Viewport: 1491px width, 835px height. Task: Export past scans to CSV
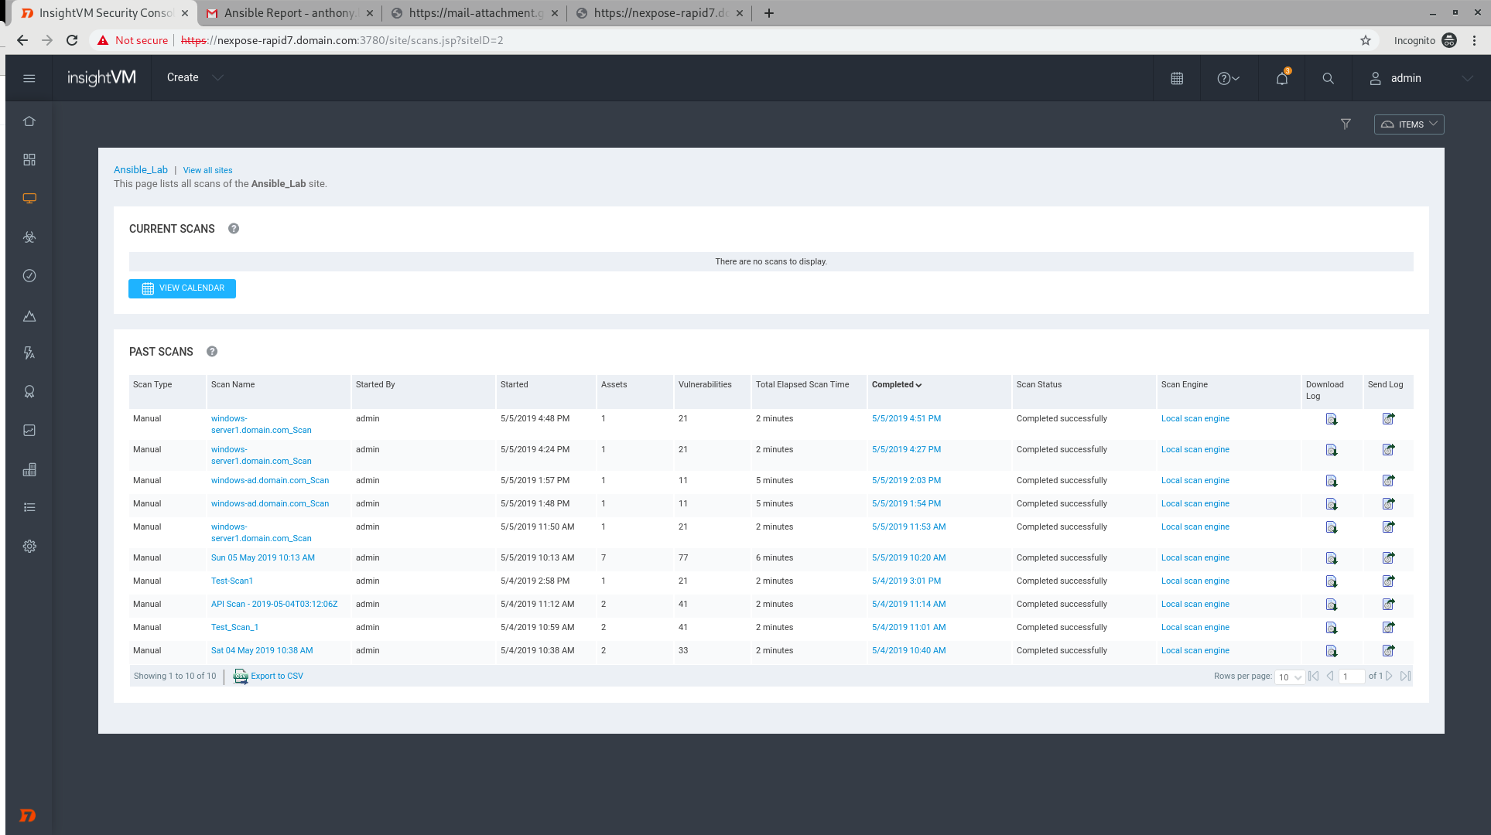coord(268,677)
